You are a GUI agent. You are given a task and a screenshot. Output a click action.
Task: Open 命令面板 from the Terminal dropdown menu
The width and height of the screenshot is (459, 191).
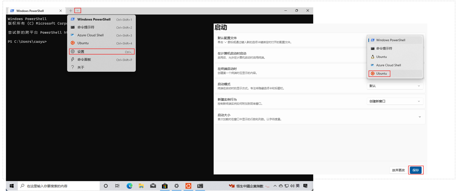click(x=101, y=60)
